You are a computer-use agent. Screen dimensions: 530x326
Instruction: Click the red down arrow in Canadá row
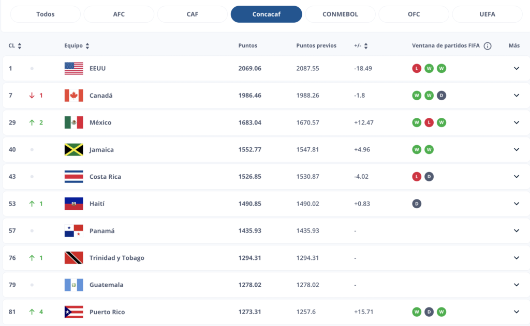pos(32,96)
